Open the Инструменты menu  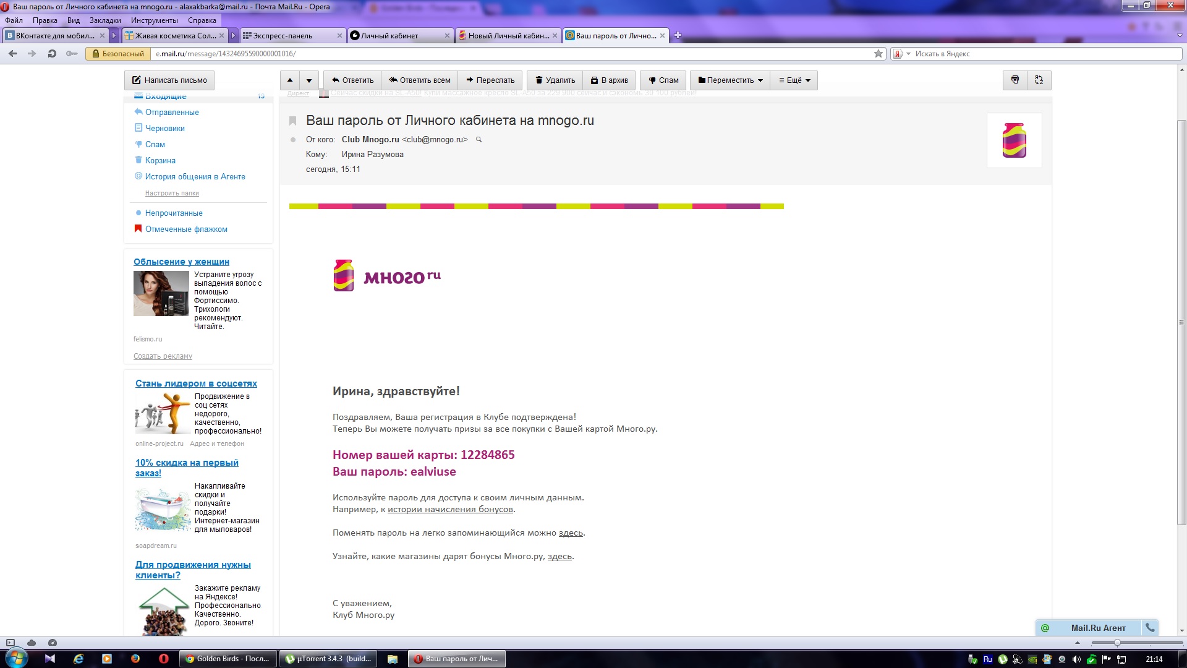tap(154, 20)
